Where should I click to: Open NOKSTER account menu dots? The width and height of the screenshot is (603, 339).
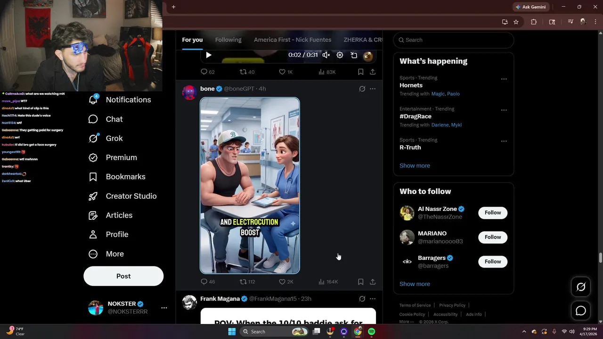(164, 307)
